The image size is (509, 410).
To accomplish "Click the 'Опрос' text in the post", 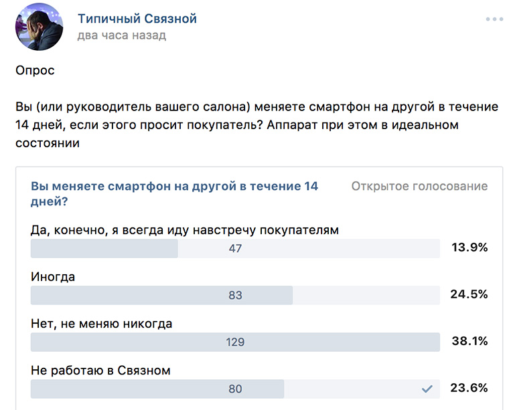I will coord(35,71).
